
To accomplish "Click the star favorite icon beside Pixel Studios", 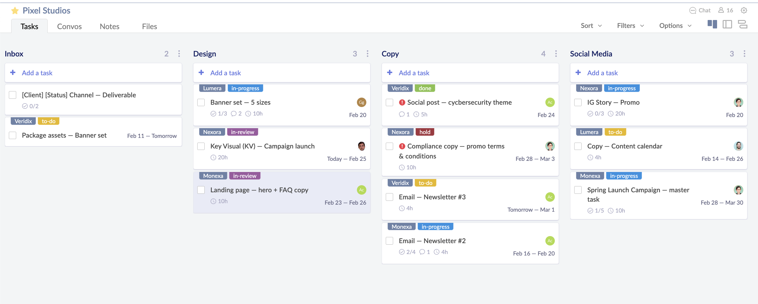I will 15,11.
